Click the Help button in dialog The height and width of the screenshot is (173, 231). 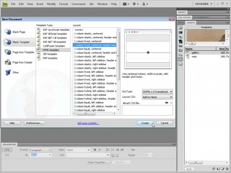point(12,123)
